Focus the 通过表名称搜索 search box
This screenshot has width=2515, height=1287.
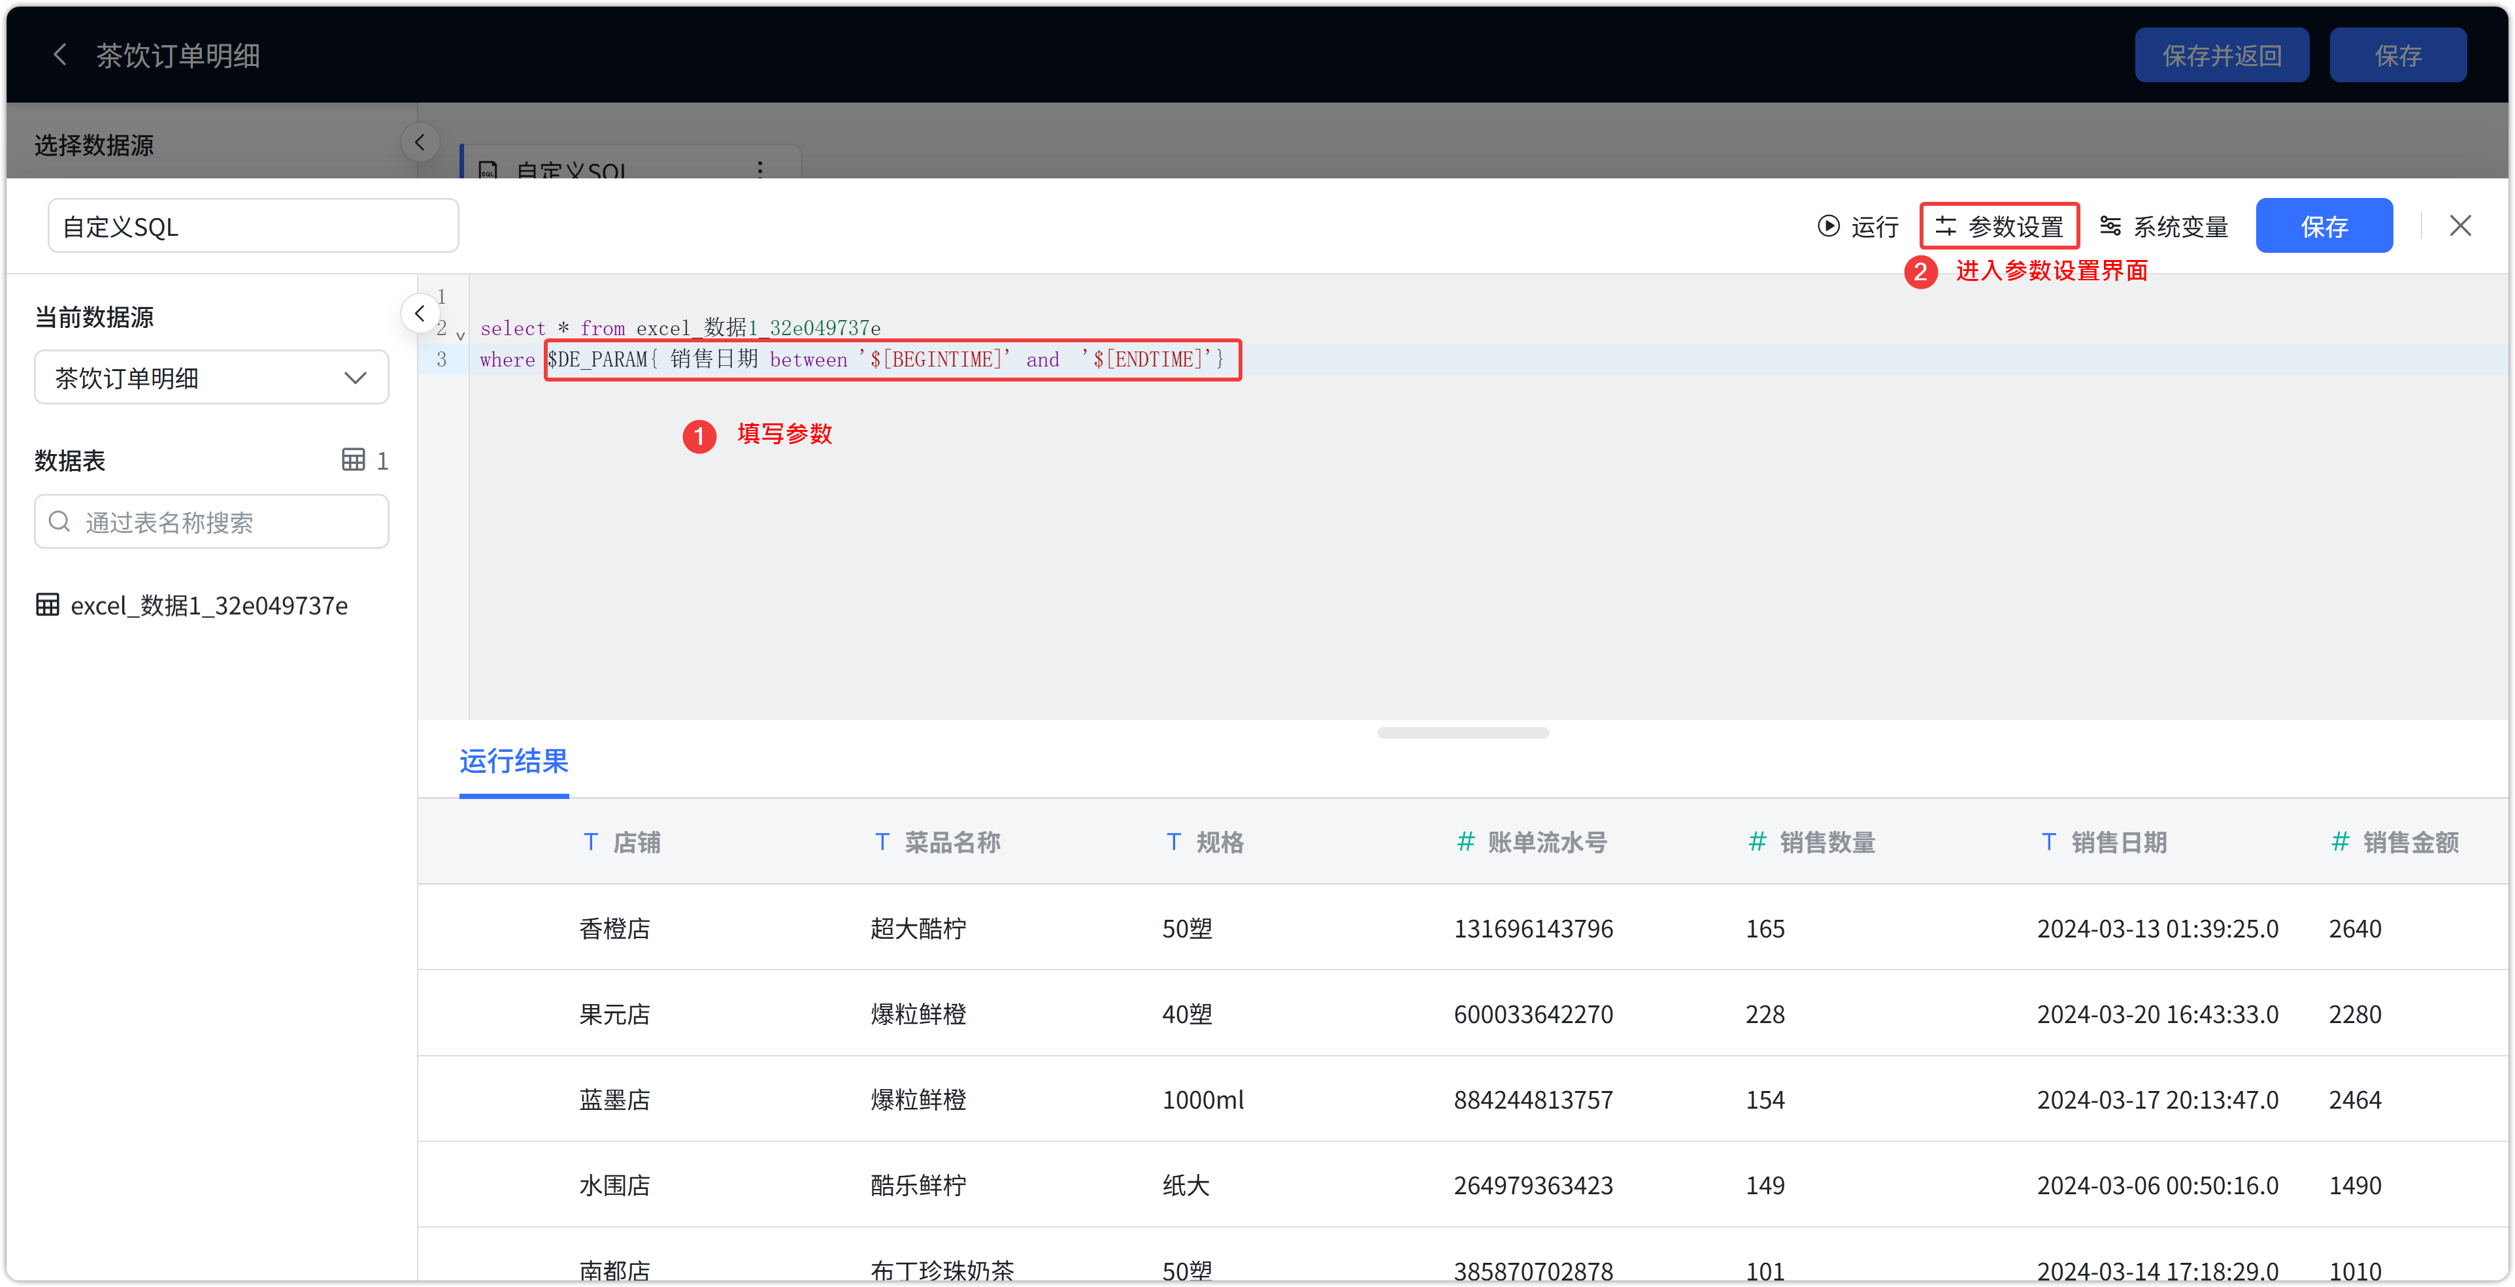[211, 522]
